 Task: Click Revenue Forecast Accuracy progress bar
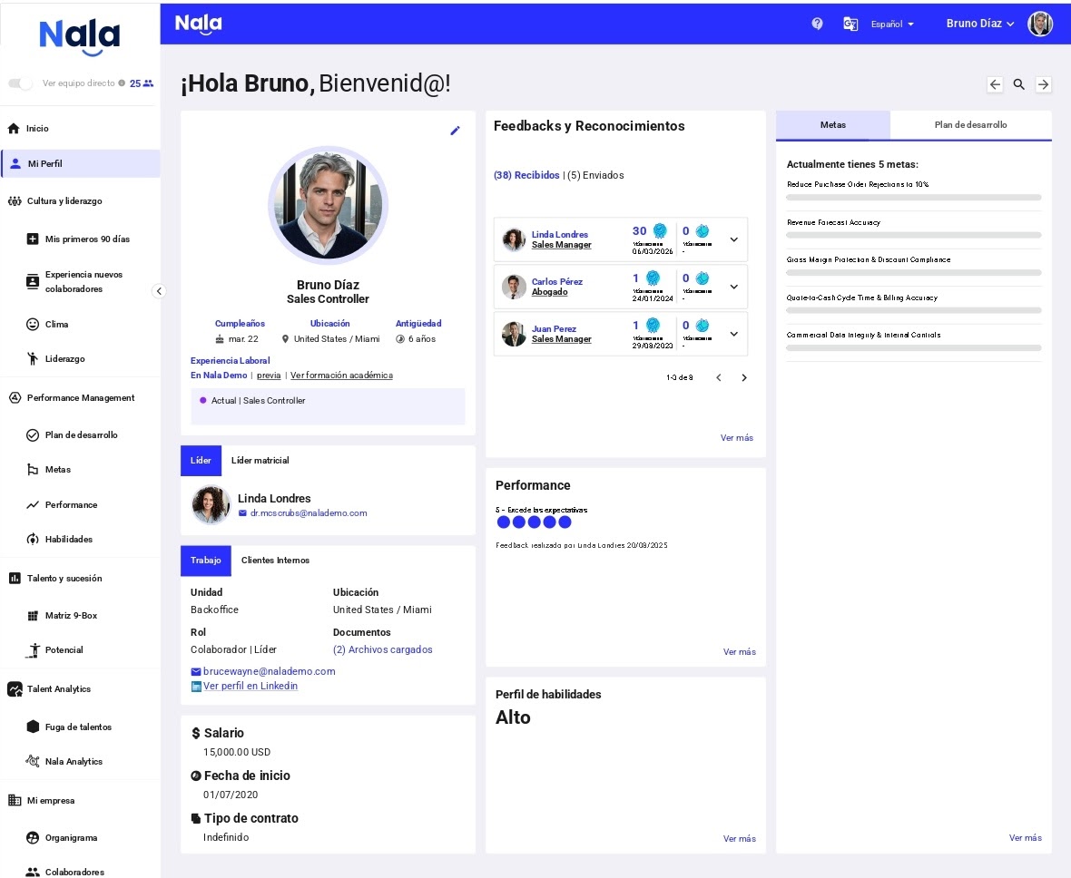coord(913,235)
